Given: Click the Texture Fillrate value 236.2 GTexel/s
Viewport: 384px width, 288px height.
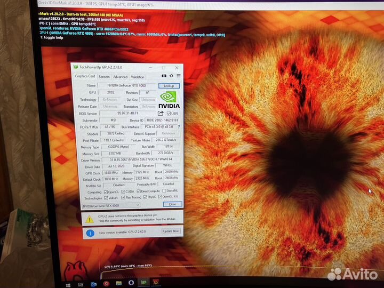Looking at the screenshot, I should click(x=166, y=140).
